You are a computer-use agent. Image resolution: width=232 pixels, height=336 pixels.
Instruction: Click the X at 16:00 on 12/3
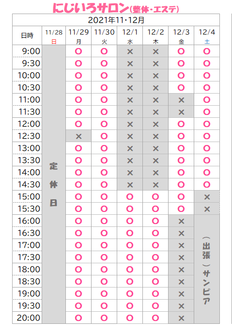click(x=181, y=221)
